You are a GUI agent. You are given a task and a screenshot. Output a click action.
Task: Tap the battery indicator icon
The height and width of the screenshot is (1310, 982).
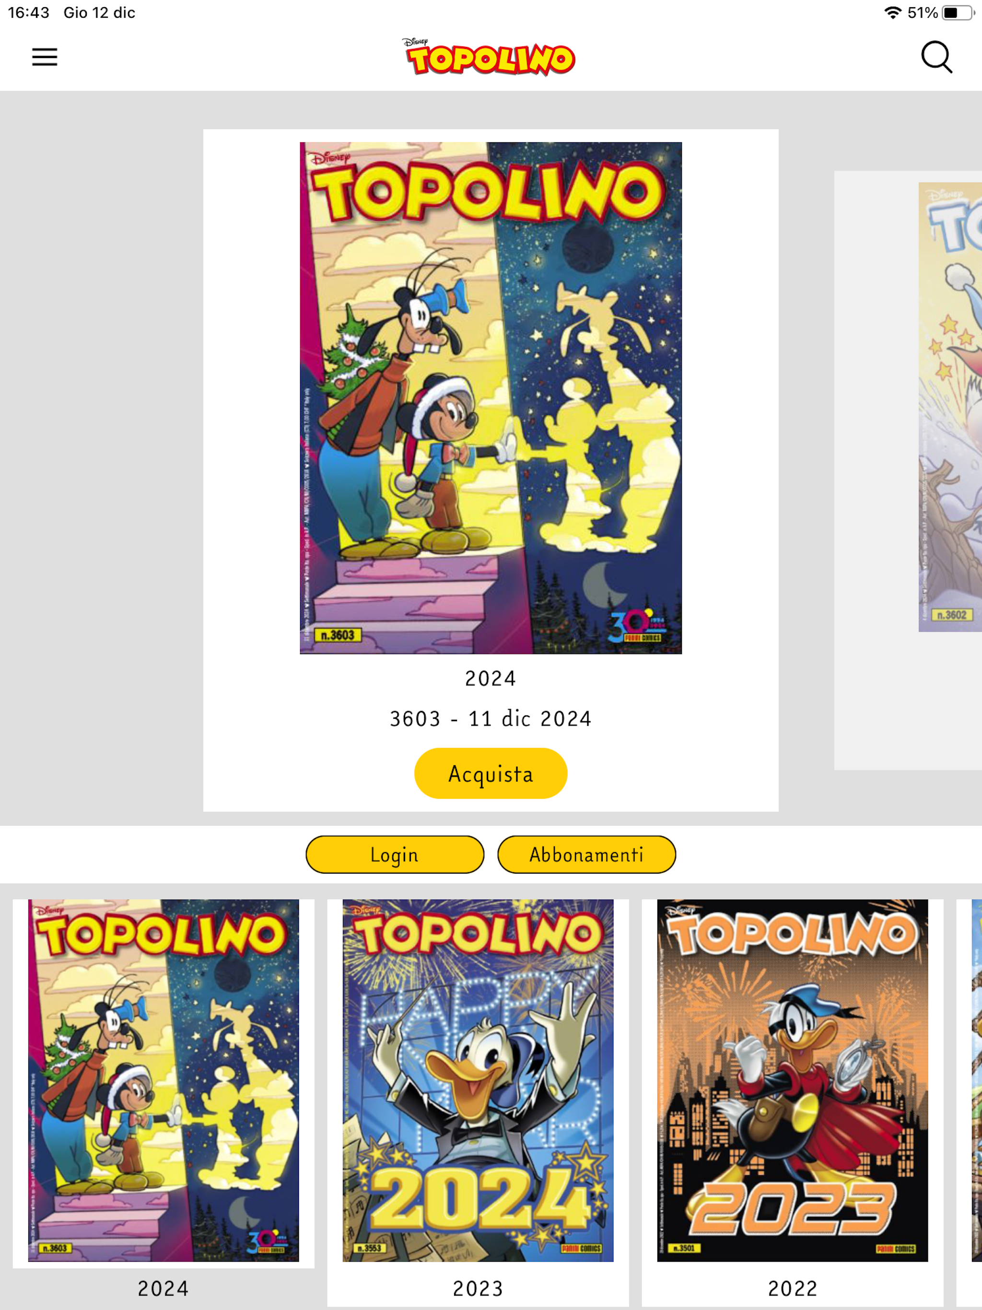(958, 12)
